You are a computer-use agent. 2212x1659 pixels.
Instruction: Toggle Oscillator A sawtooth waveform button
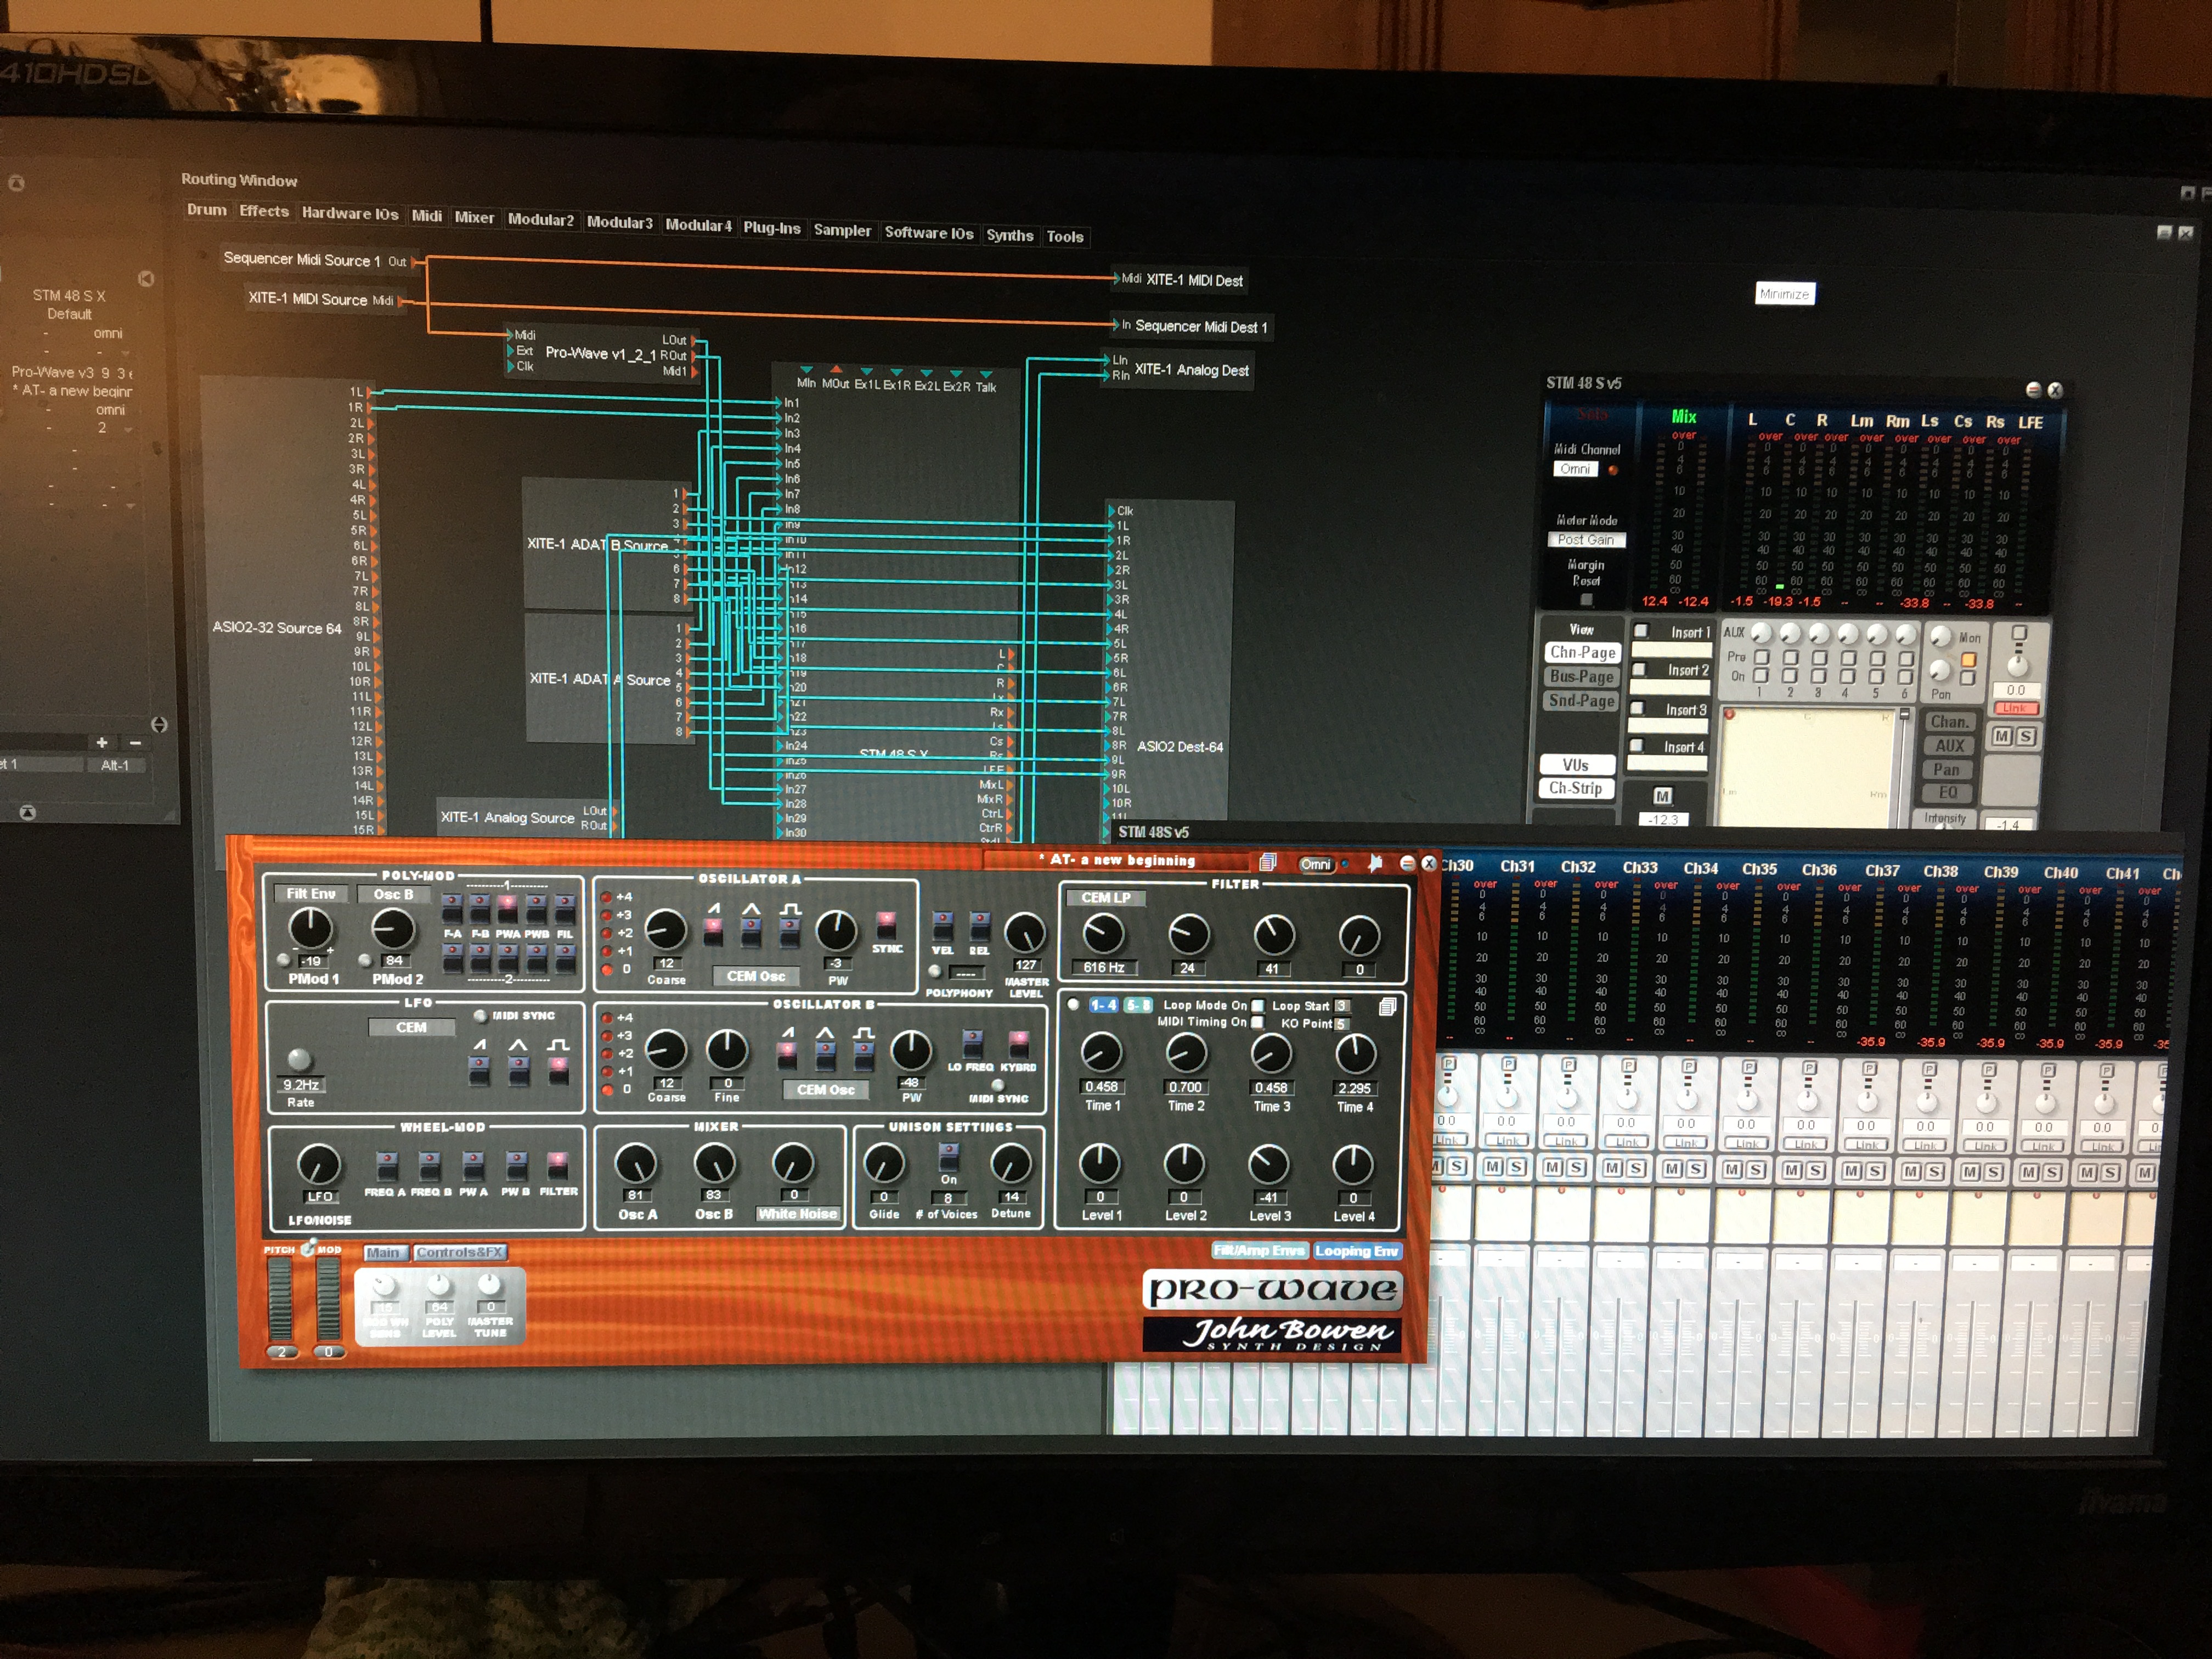(x=713, y=932)
